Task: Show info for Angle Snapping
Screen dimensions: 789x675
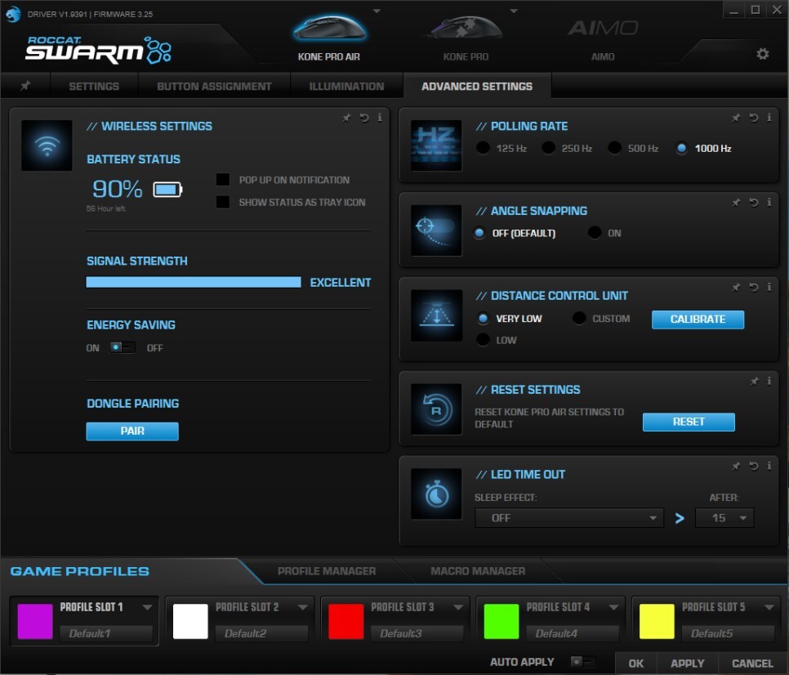Action: click(x=769, y=202)
